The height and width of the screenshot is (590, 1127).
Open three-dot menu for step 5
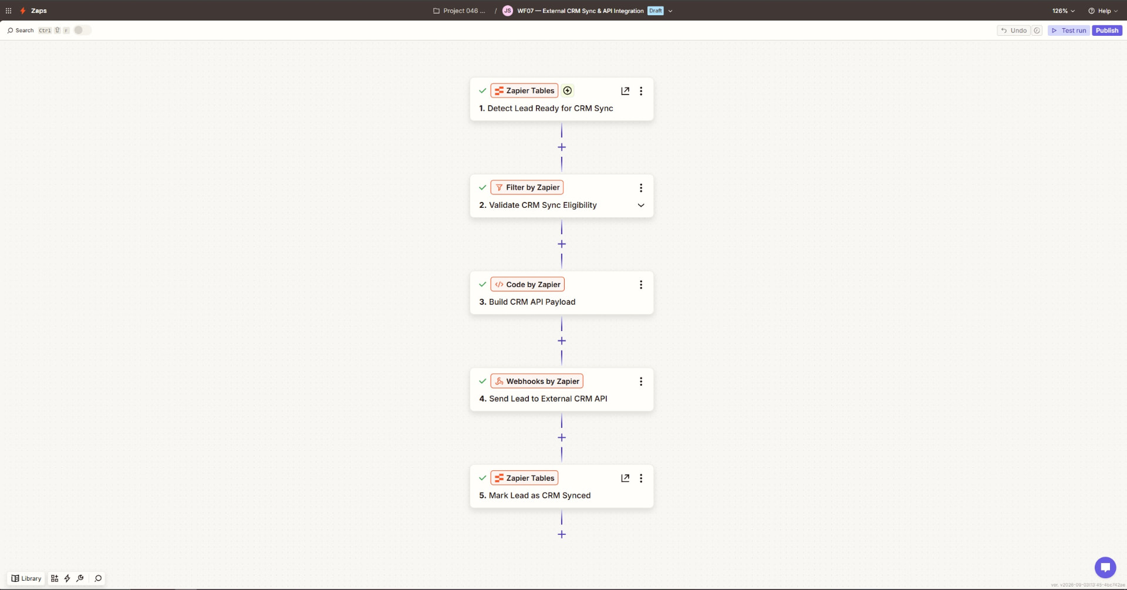641,478
